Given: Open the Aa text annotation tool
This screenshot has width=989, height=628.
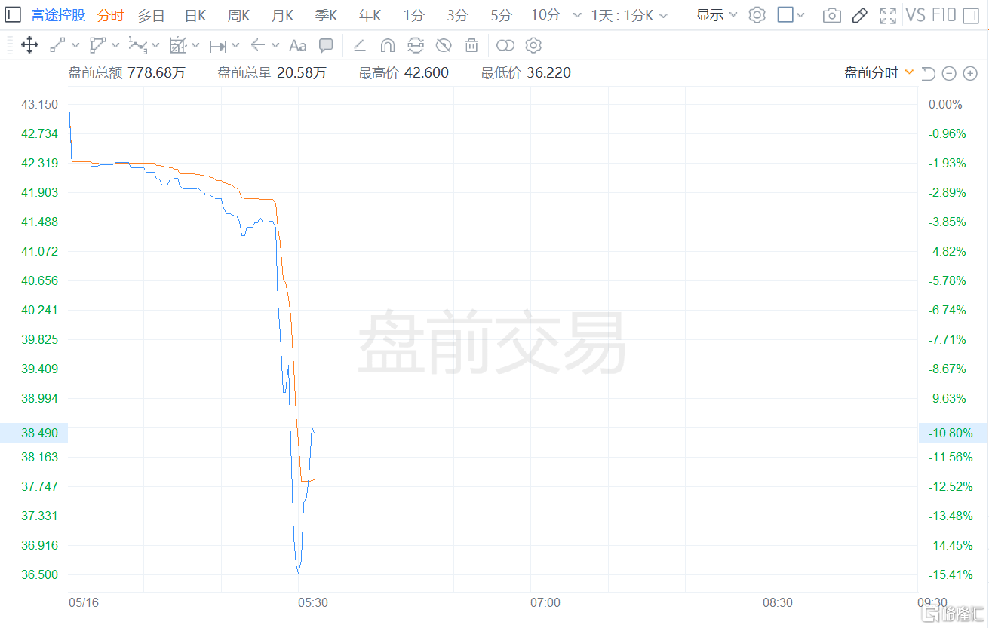Looking at the screenshot, I should [x=296, y=45].
